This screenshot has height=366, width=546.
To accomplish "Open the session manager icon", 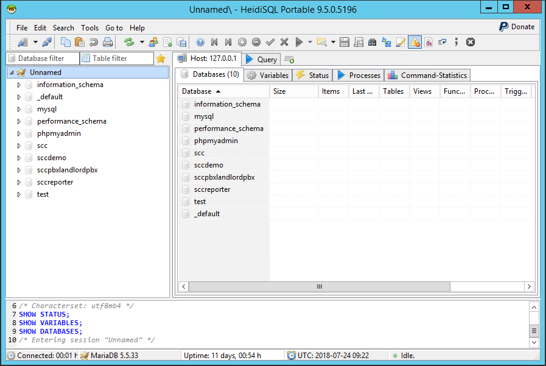I will pos(23,43).
